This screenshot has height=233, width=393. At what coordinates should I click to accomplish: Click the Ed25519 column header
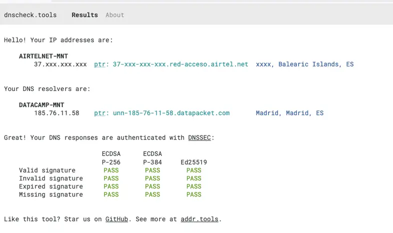click(x=193, y=162)
